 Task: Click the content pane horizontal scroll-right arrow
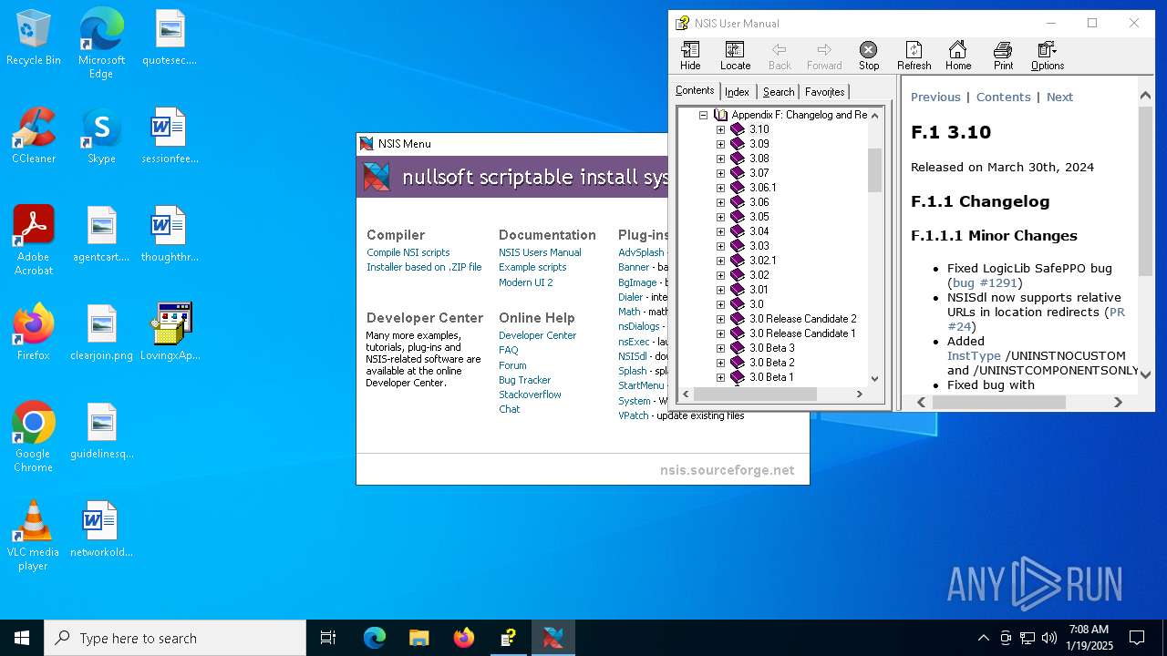tap(1118, 402)
